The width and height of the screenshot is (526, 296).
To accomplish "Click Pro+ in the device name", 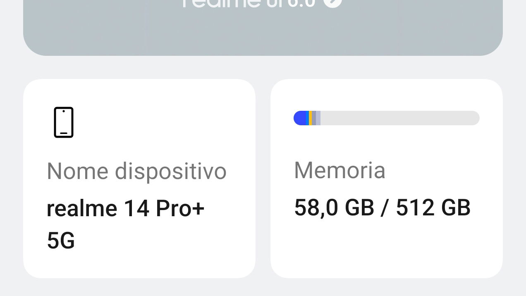I will click(180, 208).
